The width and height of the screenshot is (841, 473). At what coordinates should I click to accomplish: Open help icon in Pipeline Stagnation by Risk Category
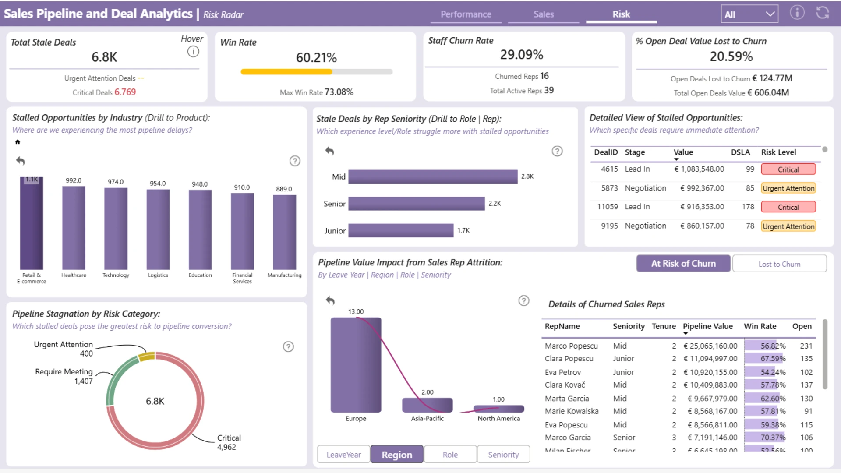[288, 346]
